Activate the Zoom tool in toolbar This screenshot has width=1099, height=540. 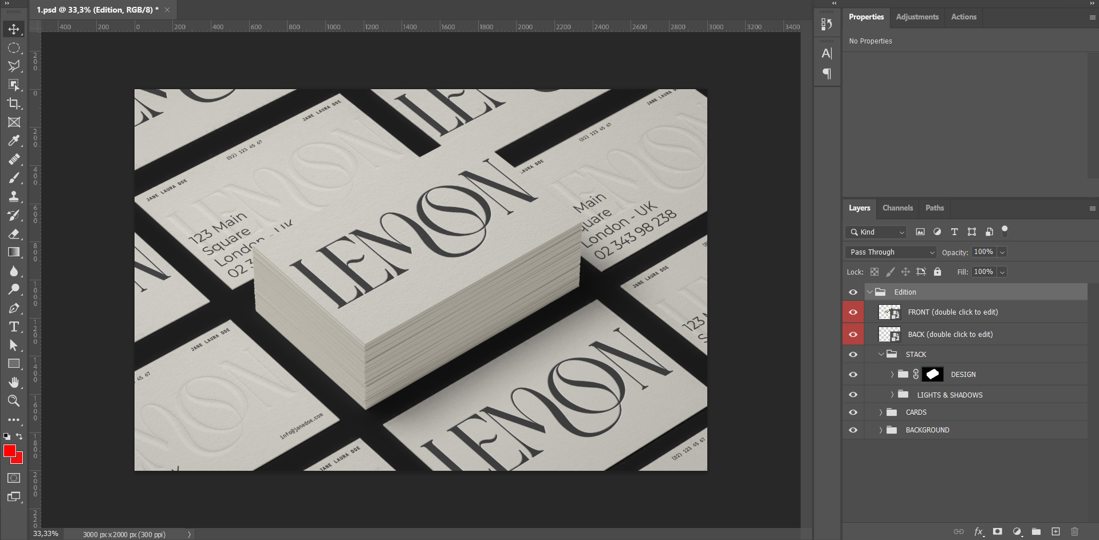click(x=14, y=400)
